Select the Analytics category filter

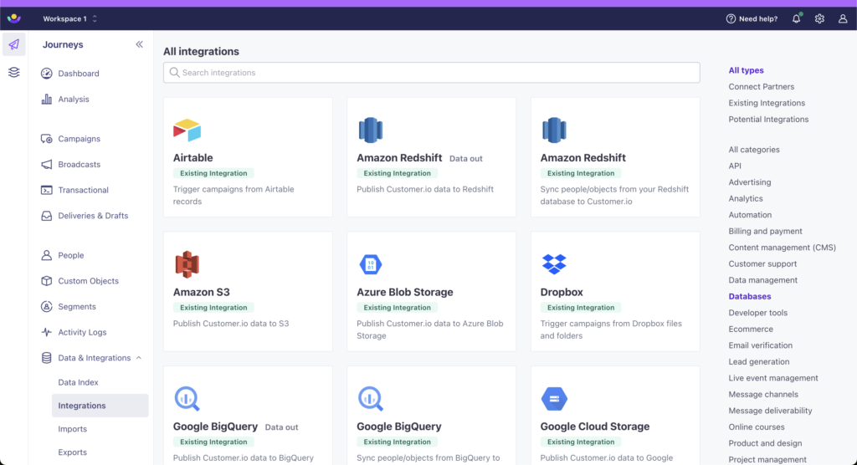[x=745, y=199]
